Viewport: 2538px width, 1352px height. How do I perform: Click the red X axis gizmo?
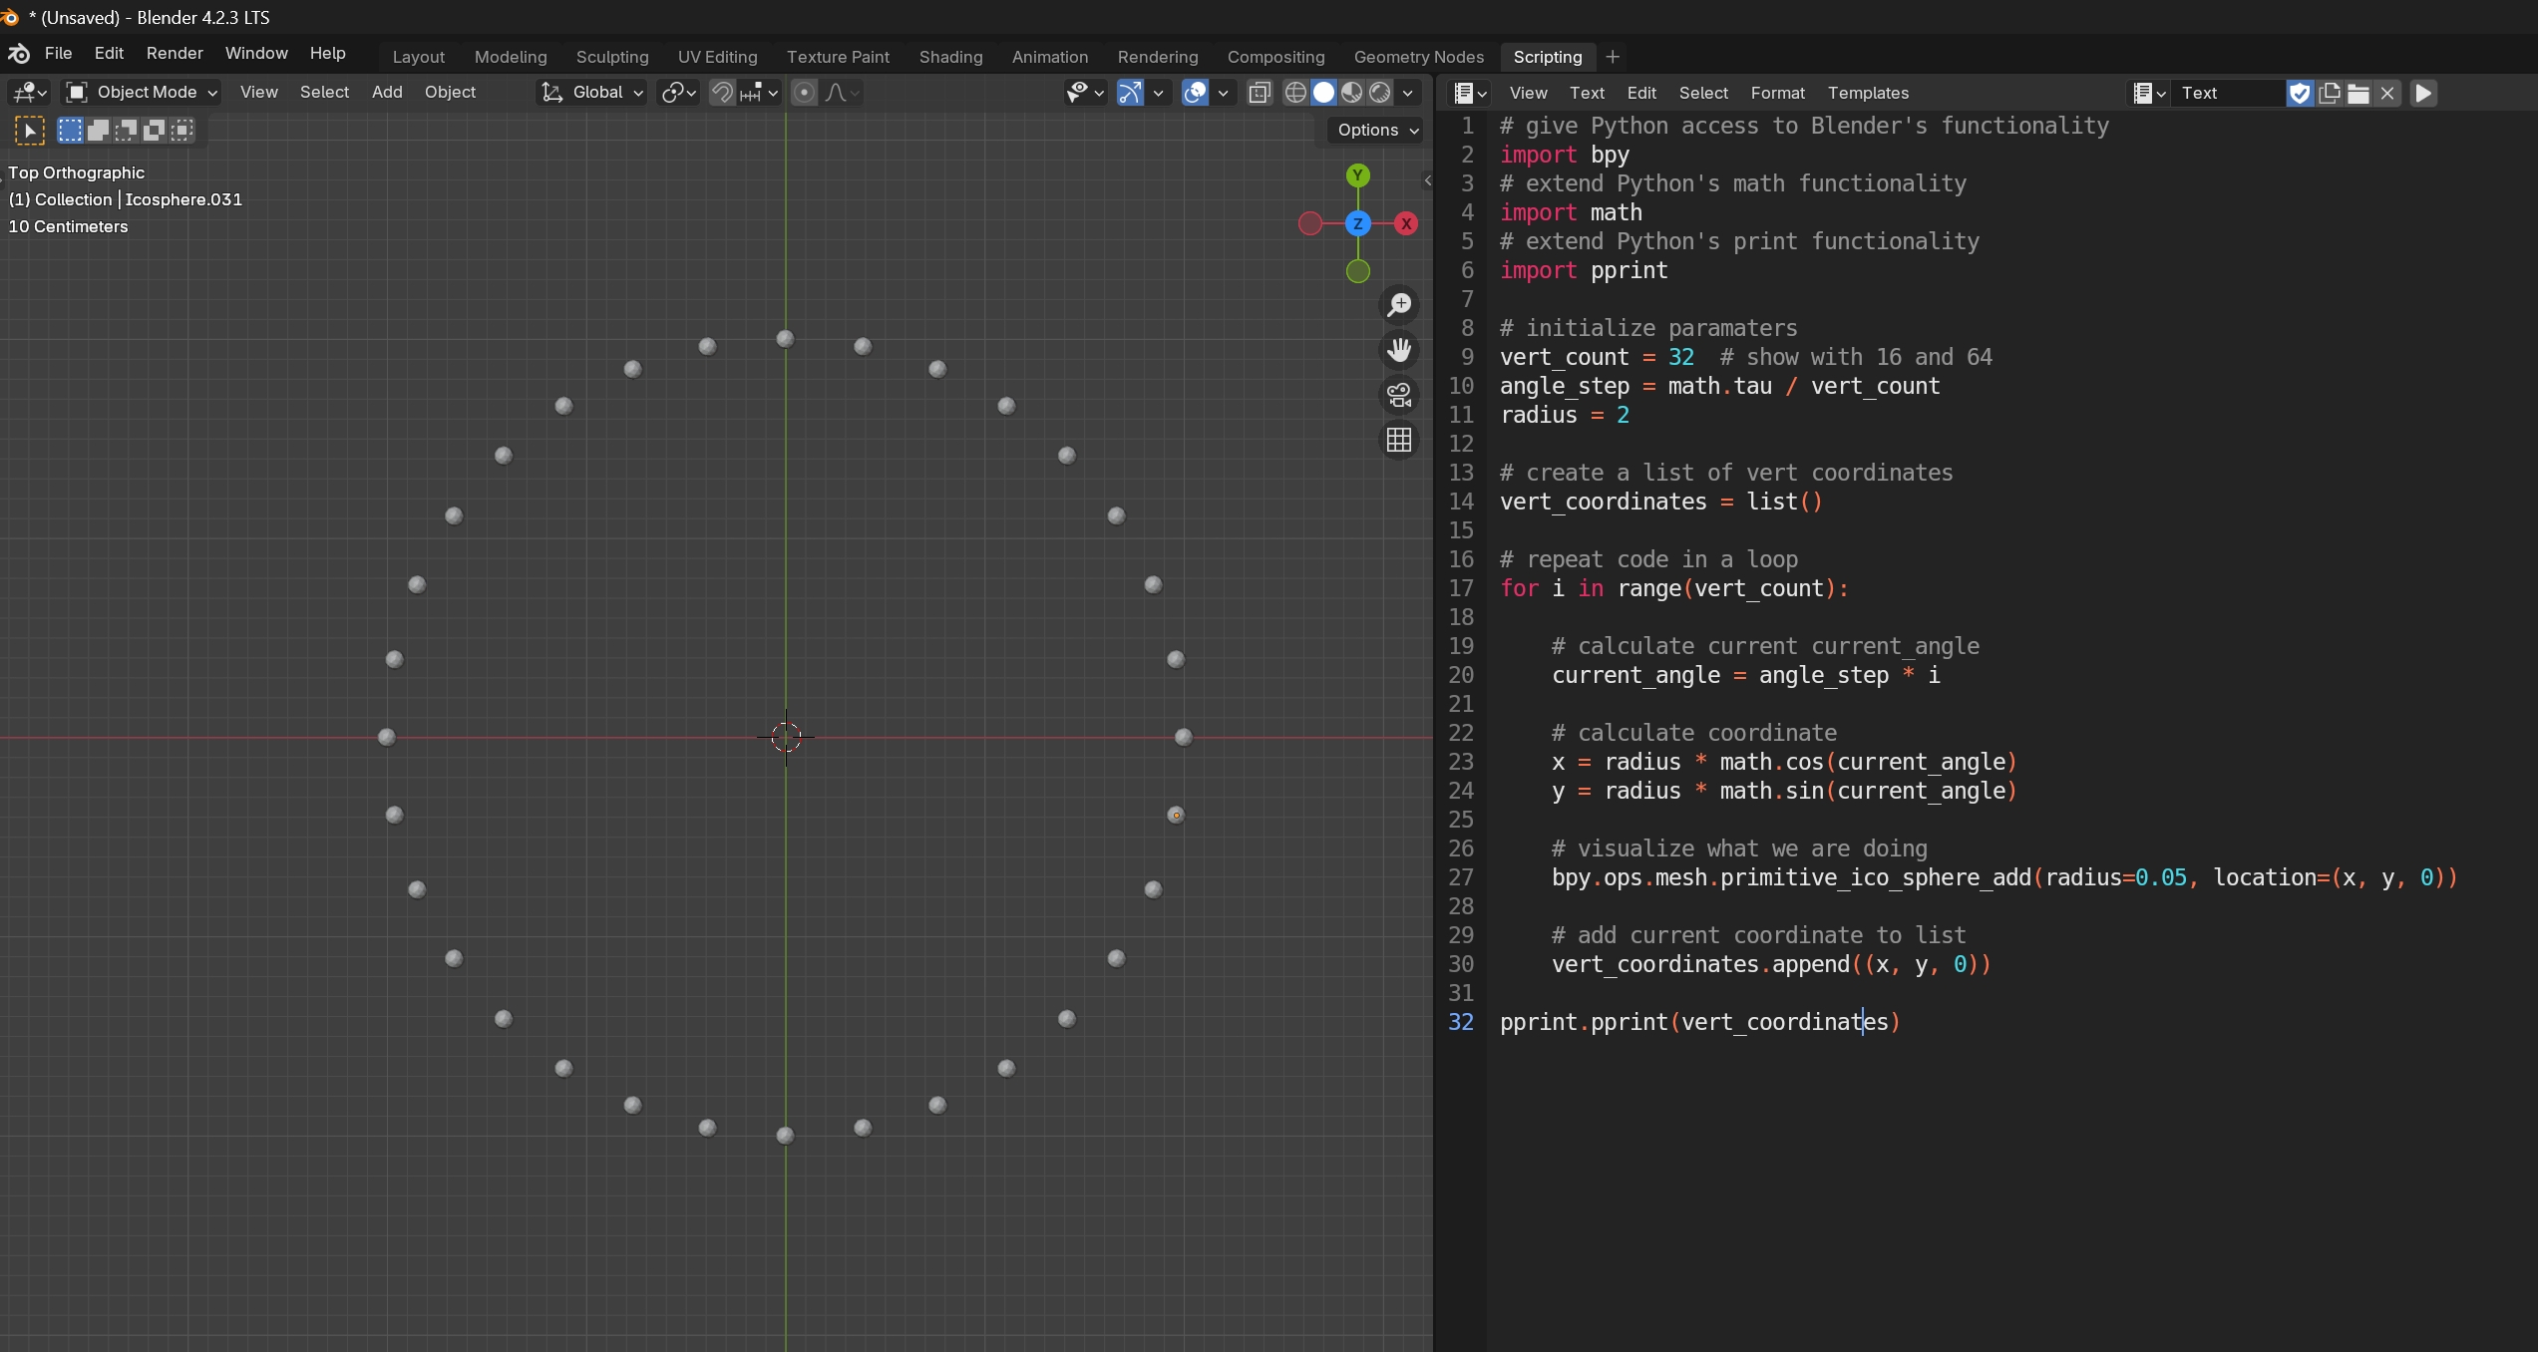coord(1406,223)
